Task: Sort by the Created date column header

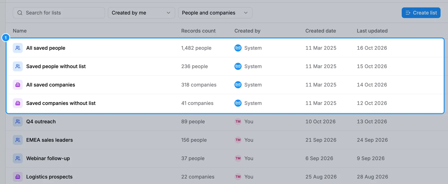Action: [321, 31]
